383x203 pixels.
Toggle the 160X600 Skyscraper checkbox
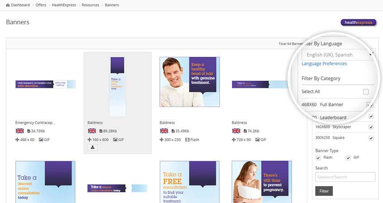(371, 127)
